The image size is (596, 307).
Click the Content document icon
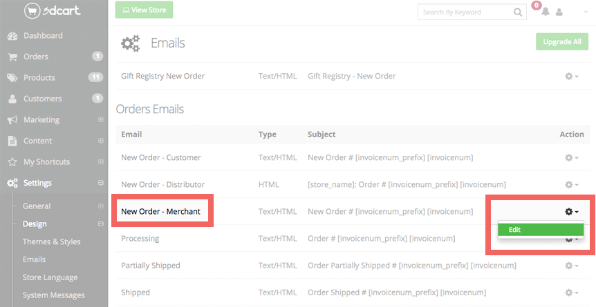pos(12,141)
